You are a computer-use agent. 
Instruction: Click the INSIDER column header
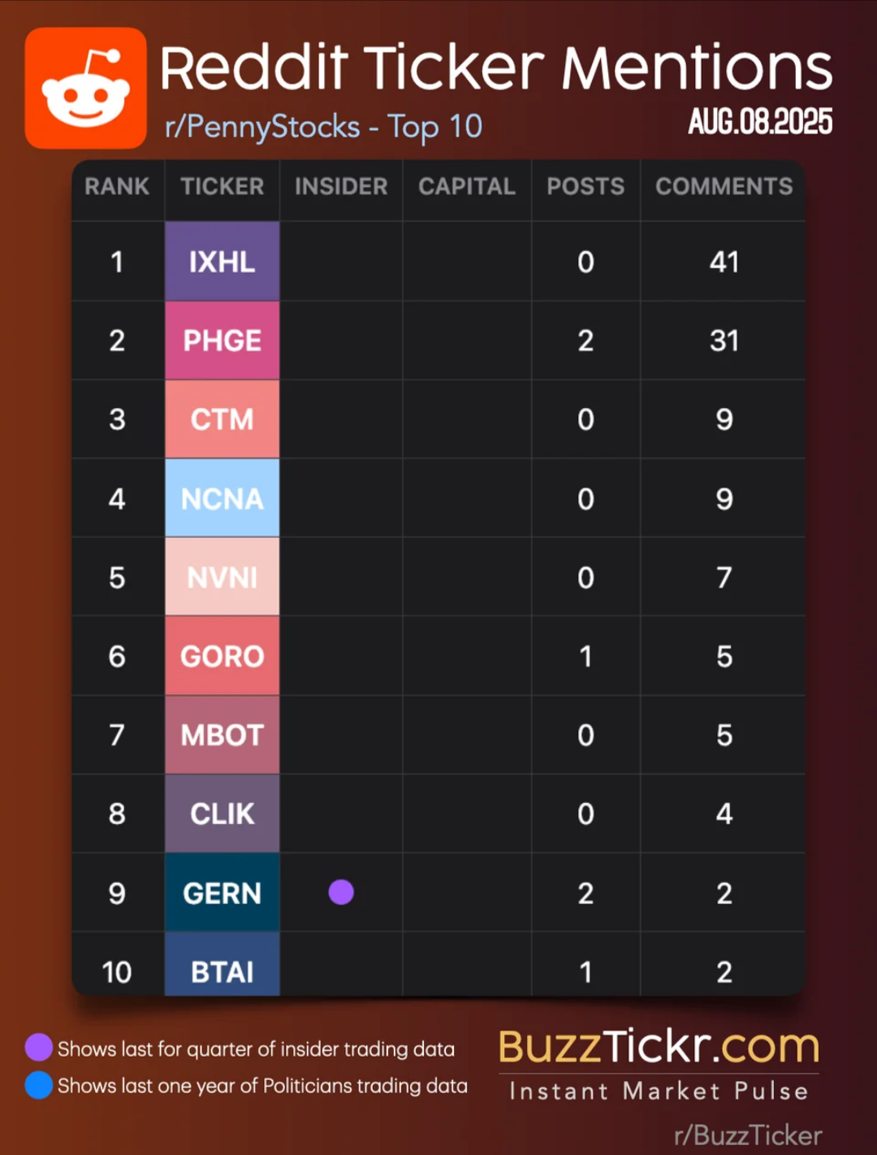pyautogui.click(x=341, y=187)
